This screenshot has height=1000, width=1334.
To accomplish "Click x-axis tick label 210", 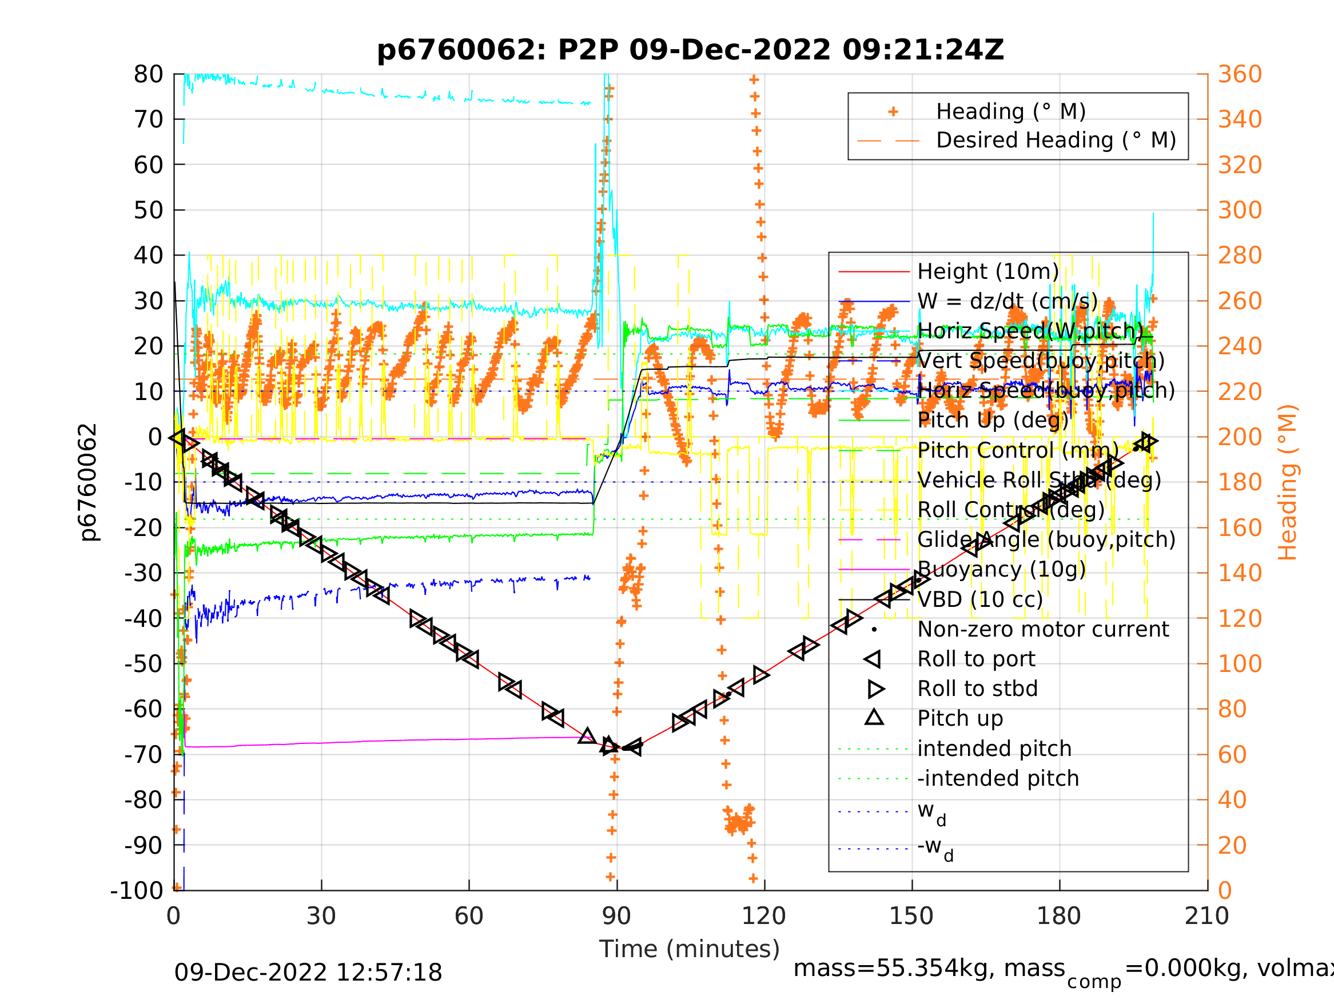I will (x=1206, y=917).
